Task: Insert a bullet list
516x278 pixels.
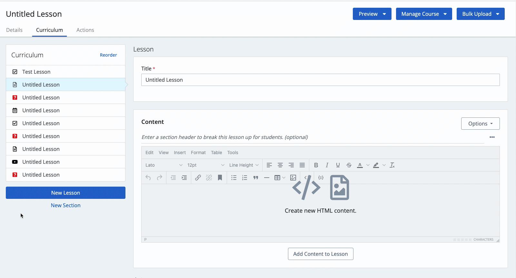Action: pyautogui.click(x=234, y=178)
